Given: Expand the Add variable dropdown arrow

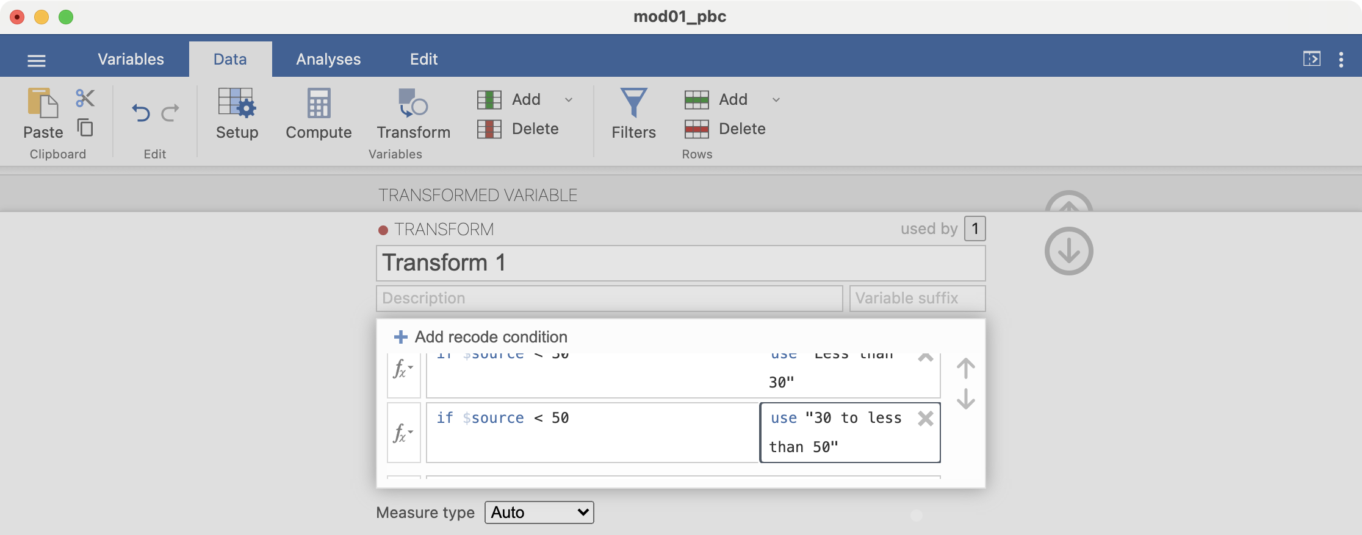Looking at the screenshot, I should point(569,100).
